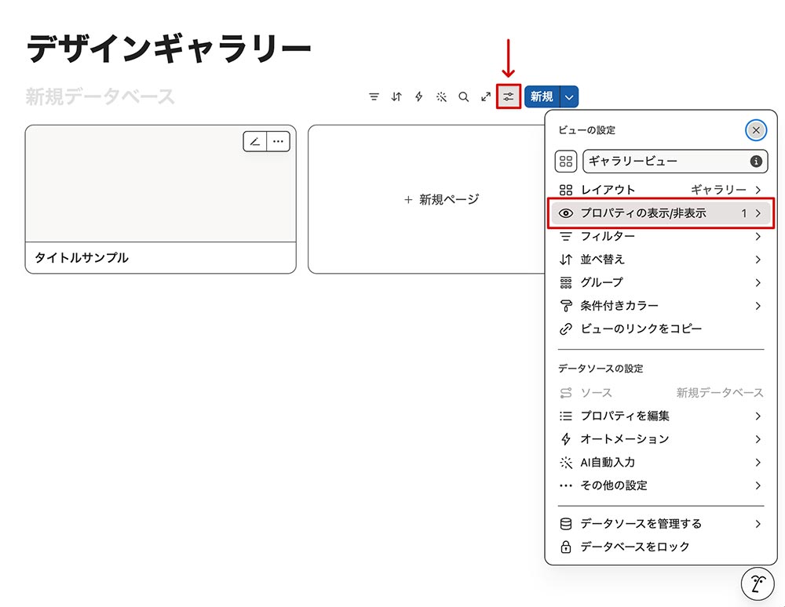Open the フィルター menu row
Screen dimensions: 785x607
pyautogui.click(x=661, y=236)
